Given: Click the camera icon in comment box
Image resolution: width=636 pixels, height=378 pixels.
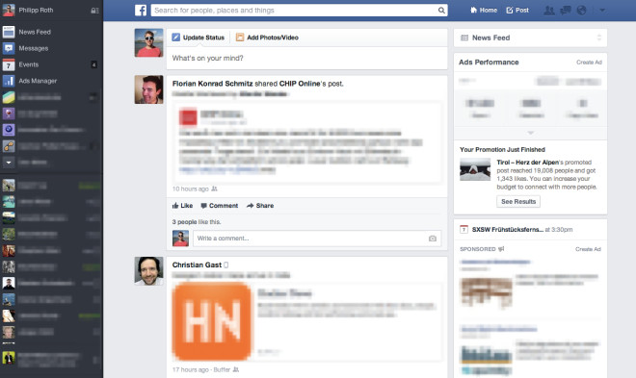Looking at the screenshot, I should pos(433,239).
